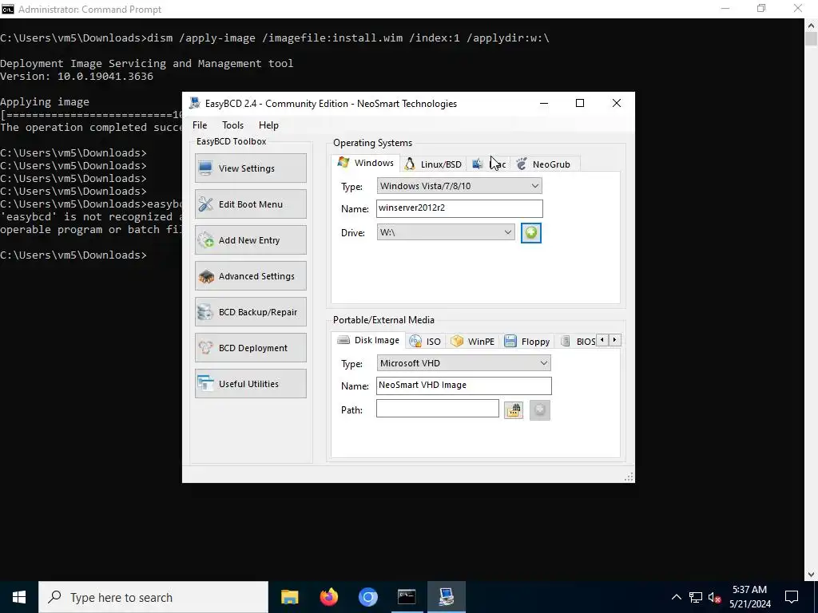Switch to the NeoGrub tab
The width and height of the screenshot is (818, 613).
click(x=543, y=164)
